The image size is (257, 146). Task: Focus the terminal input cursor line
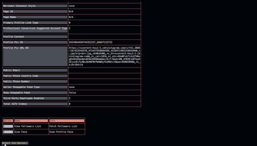(x=5, y=145)
